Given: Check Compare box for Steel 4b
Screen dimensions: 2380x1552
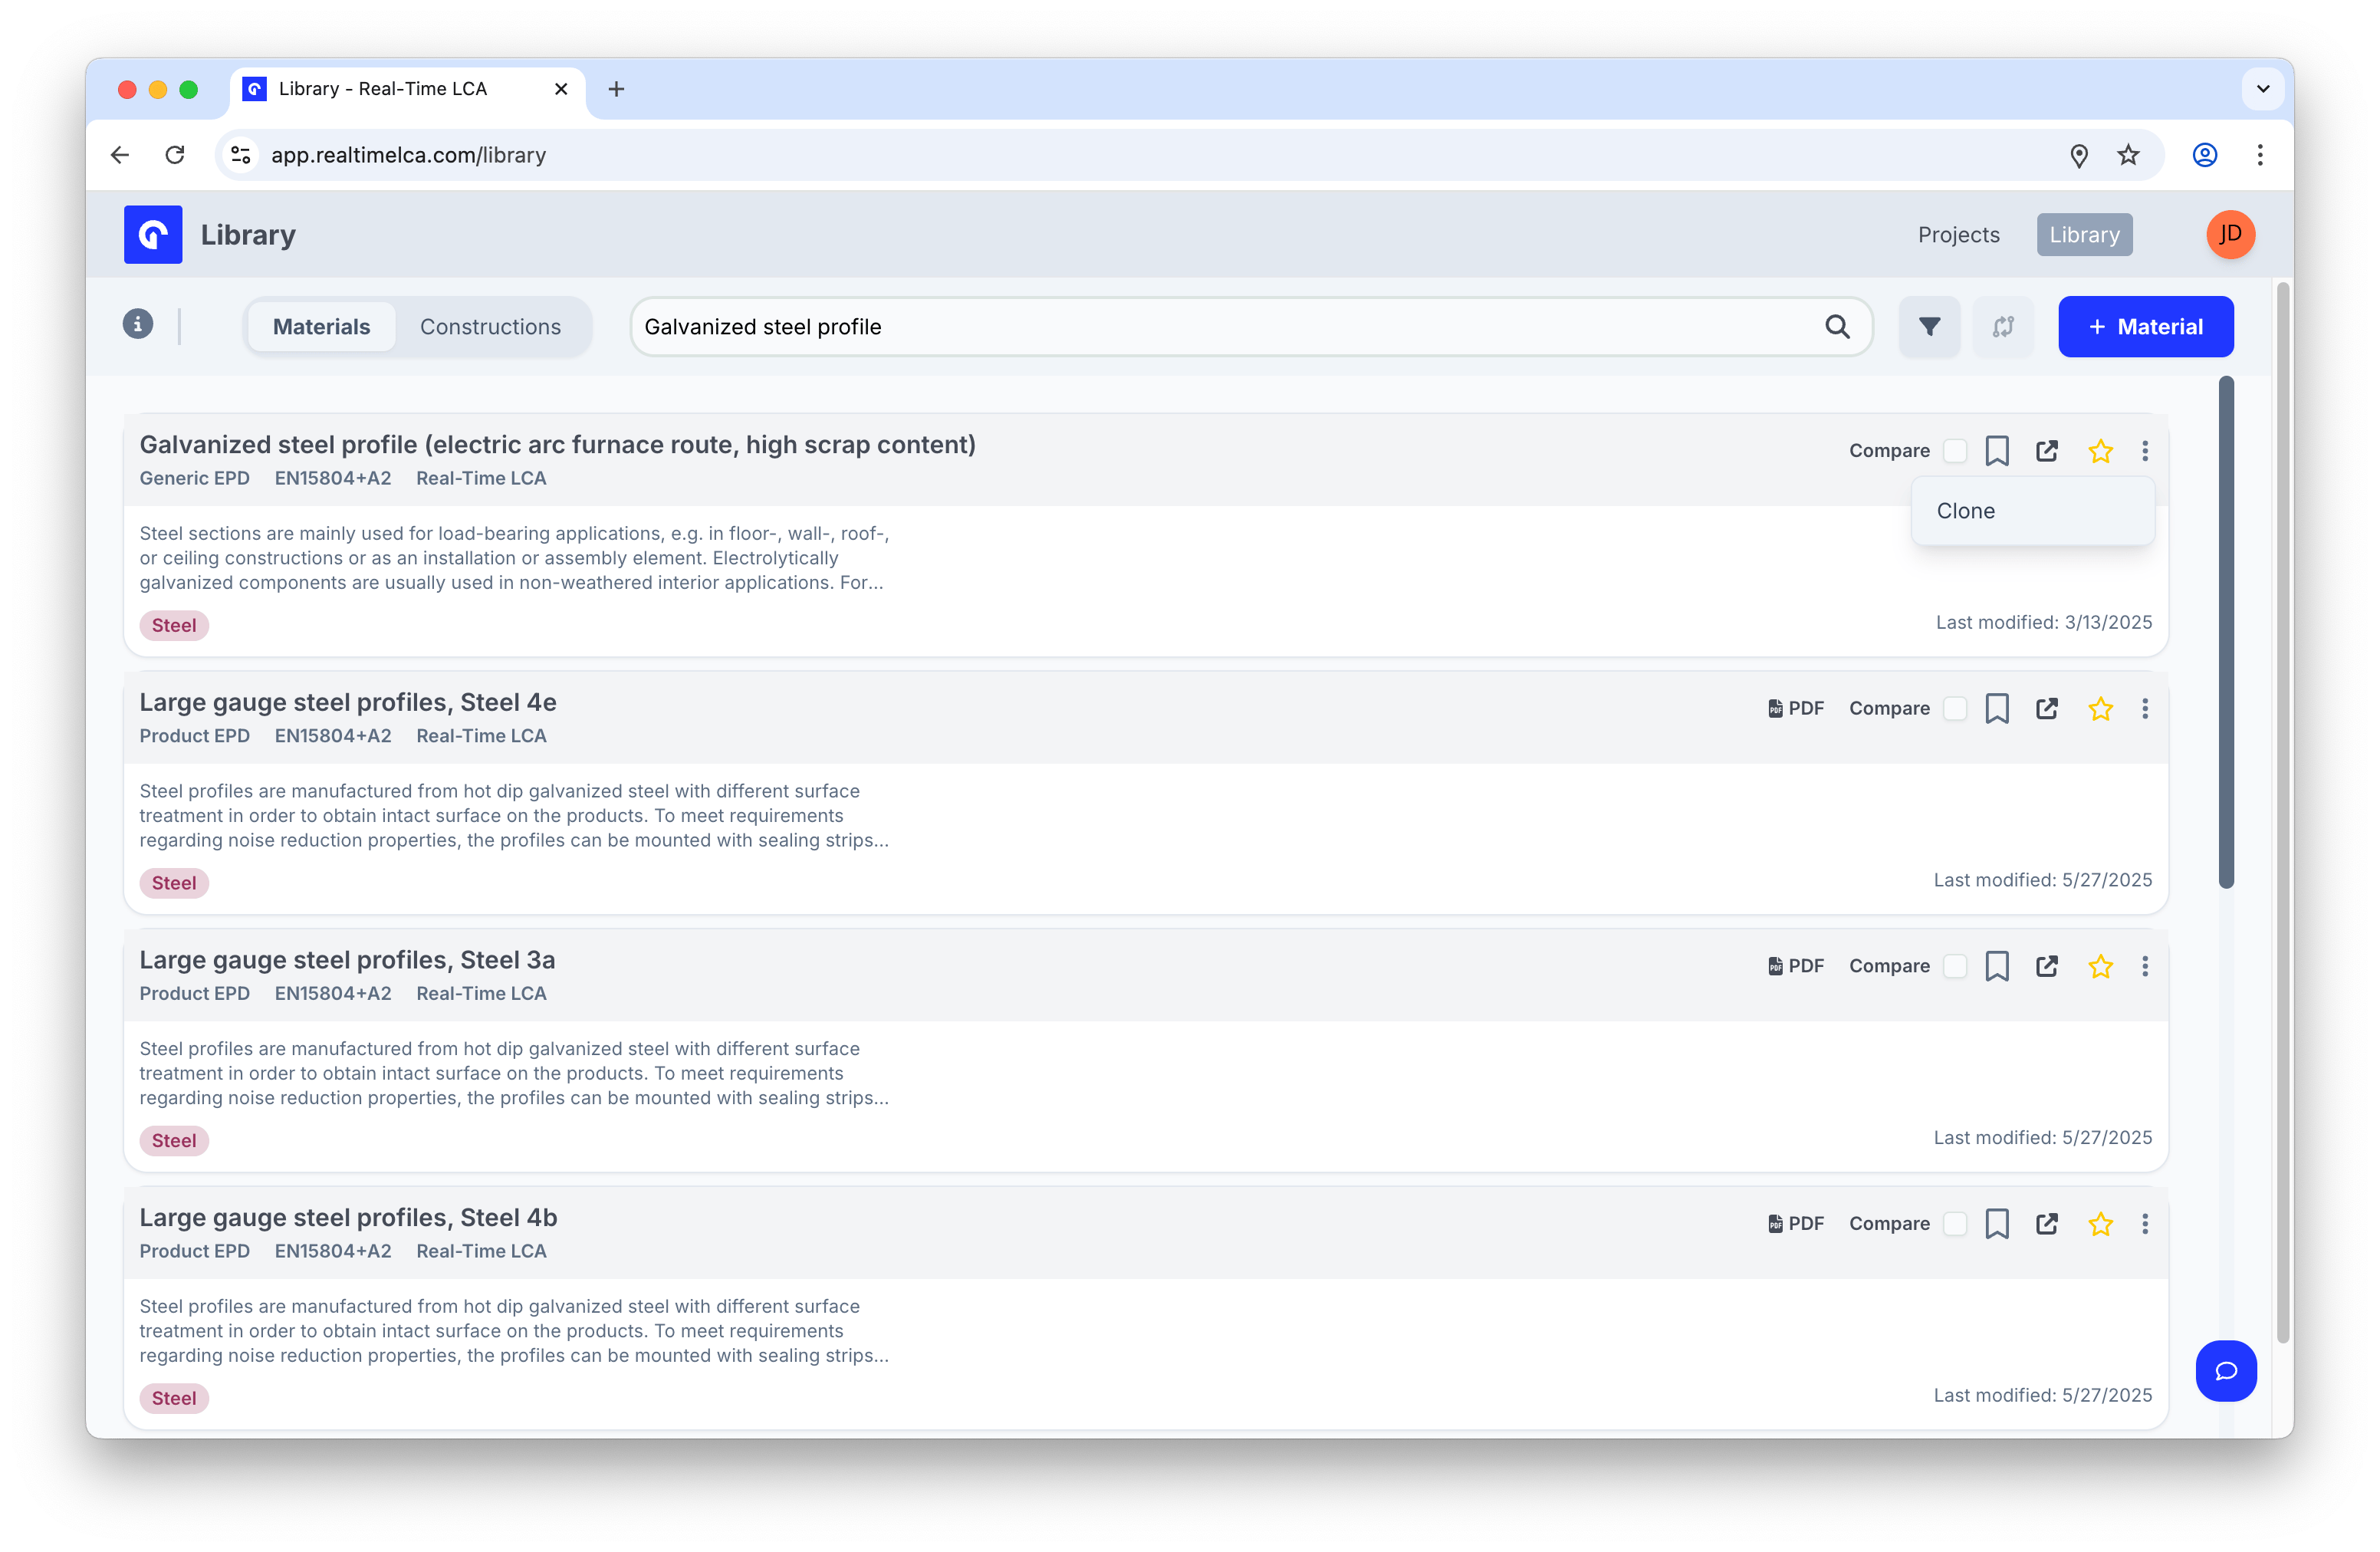Looking at the screenshot, I should coord(1955,1224).
